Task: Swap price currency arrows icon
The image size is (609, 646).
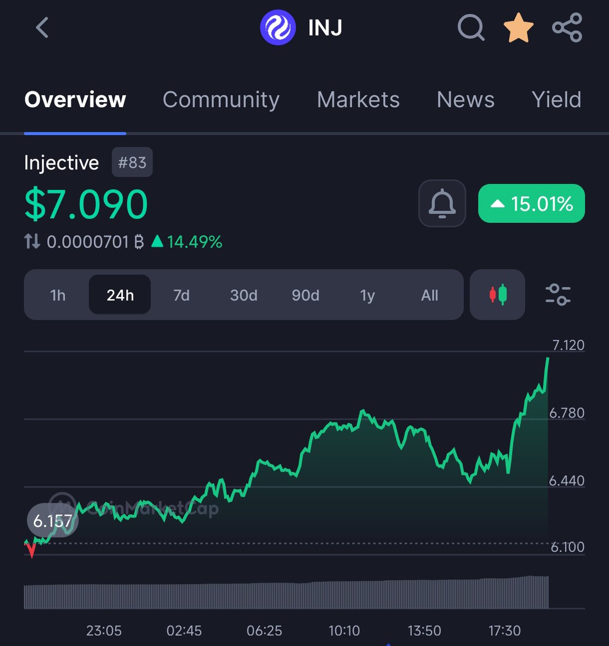Action: pos(32,241)
